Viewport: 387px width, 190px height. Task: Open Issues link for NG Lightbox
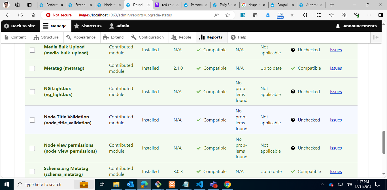[336, 92]
